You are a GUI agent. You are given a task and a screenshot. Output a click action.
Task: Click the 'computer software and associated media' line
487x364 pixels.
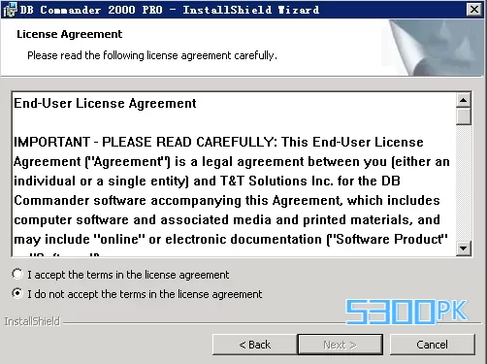tap(227, 220)
